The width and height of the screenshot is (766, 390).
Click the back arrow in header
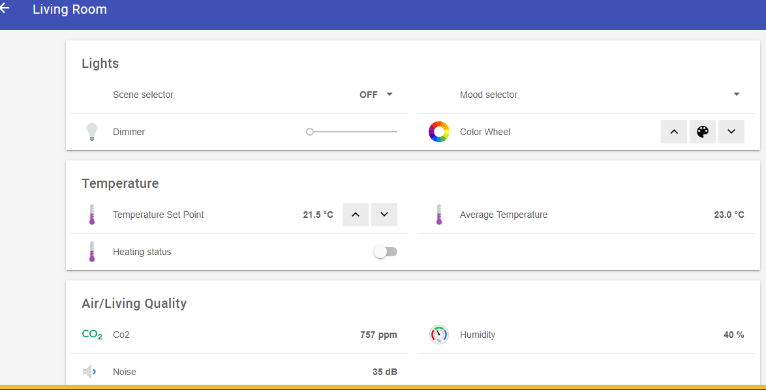pos(5,8)
